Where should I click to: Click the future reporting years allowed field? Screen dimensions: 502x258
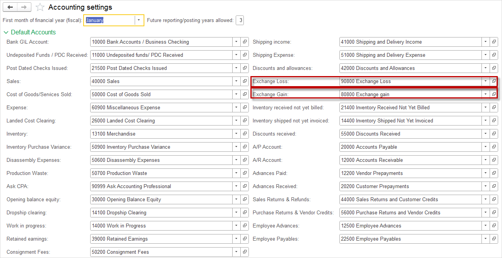point(240,20)
